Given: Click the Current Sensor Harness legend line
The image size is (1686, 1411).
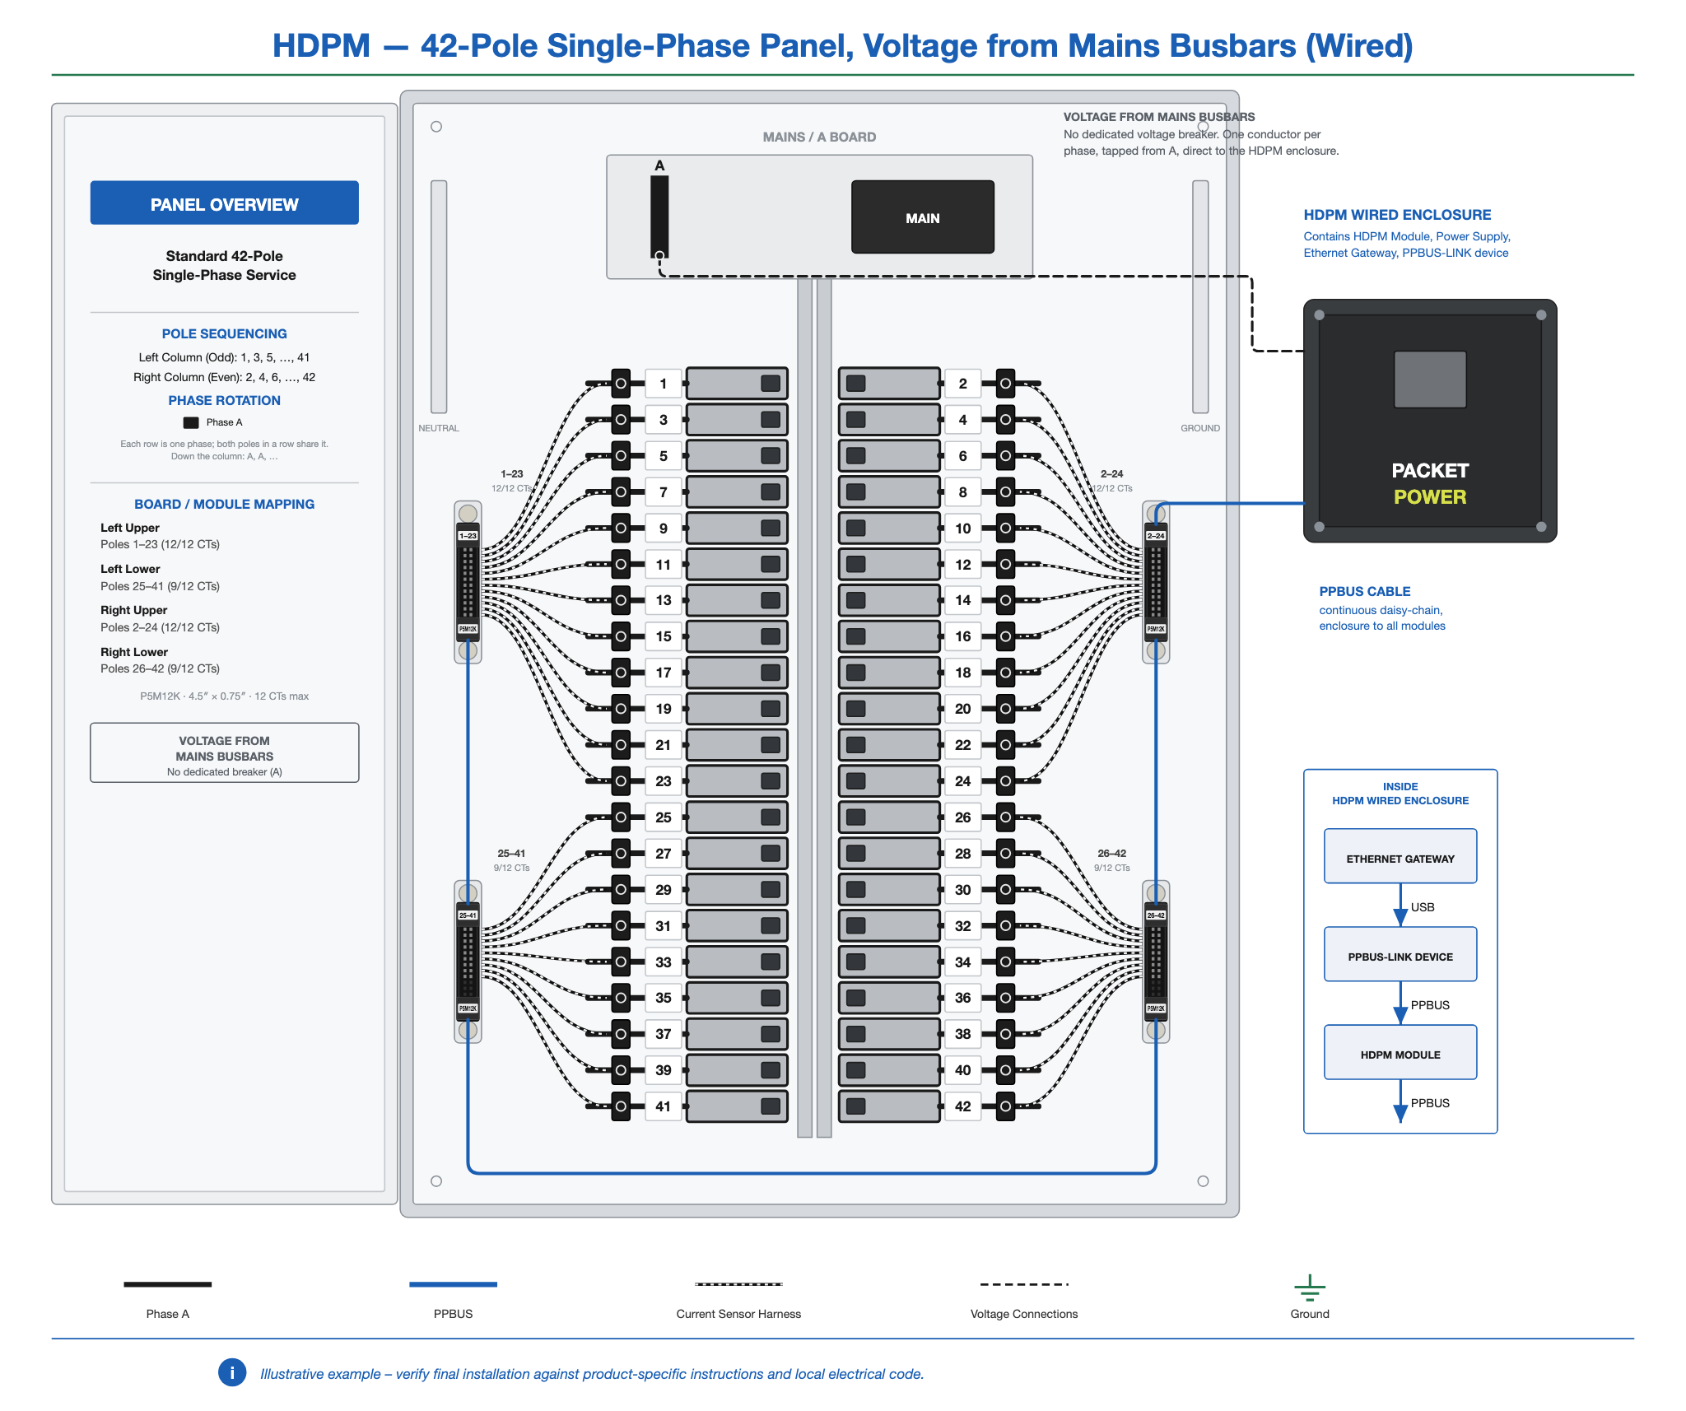Looking at the screenshot, I should click(738, 1284).
